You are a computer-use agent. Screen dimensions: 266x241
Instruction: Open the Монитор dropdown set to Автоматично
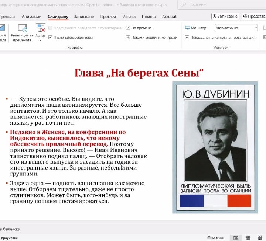[236, 28]
